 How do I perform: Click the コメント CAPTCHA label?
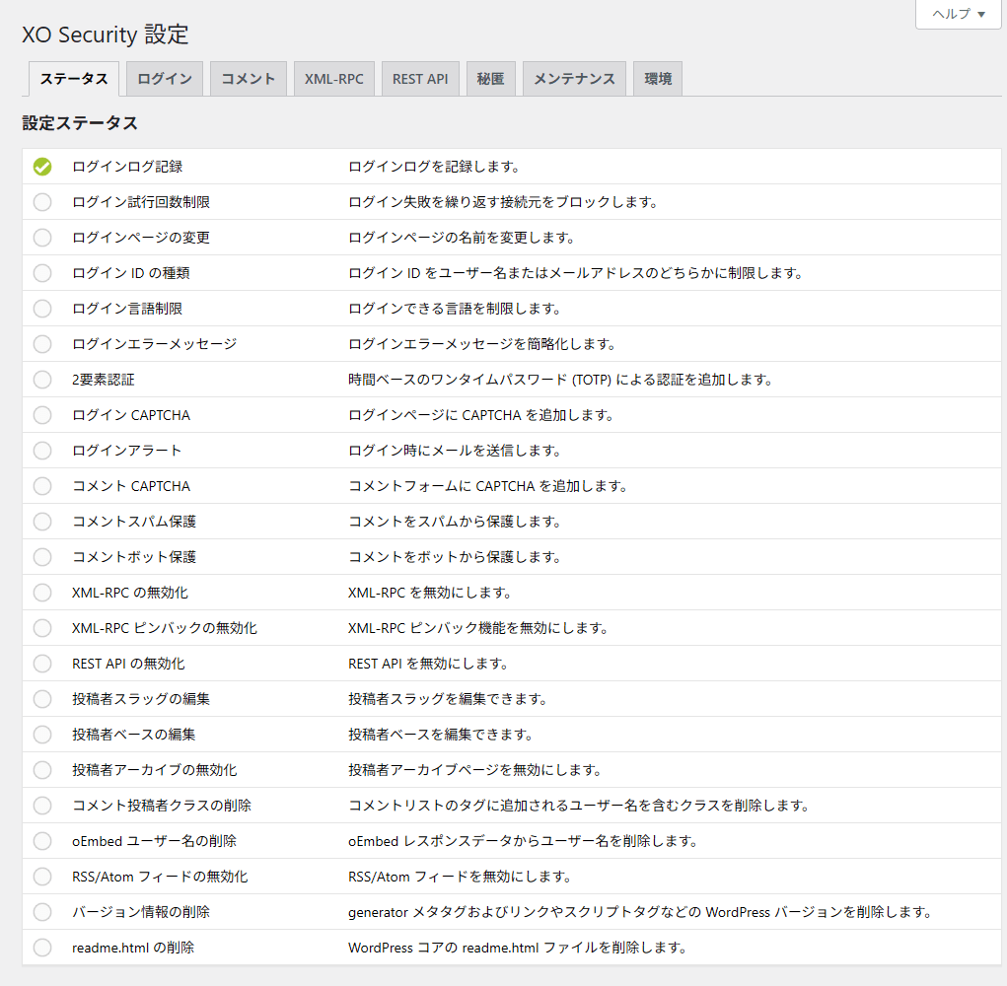131,486
